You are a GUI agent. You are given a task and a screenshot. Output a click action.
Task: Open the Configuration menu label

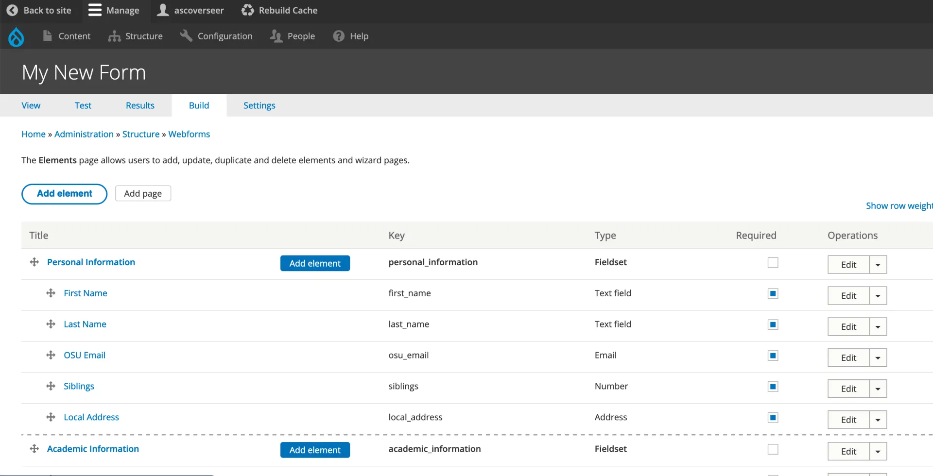(225, 36)
